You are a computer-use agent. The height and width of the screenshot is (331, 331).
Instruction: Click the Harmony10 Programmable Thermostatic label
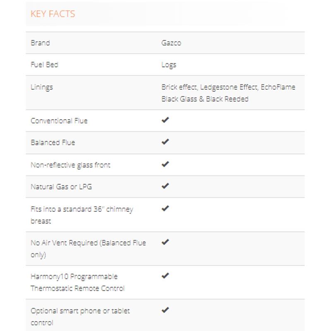click(x=77, y=282)
